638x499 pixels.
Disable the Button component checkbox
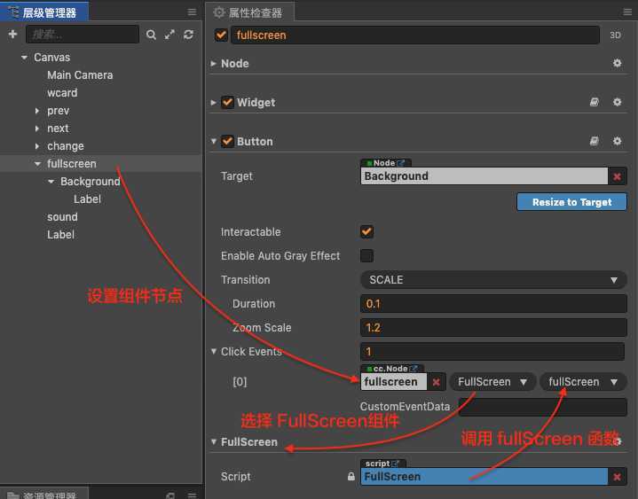coord(227,141)
